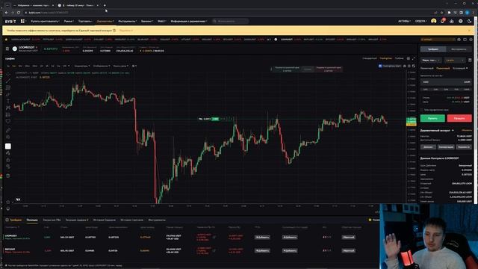Open the globe language settings icon
This screenshot has height=269, width=478.
(x=461, y=21)
